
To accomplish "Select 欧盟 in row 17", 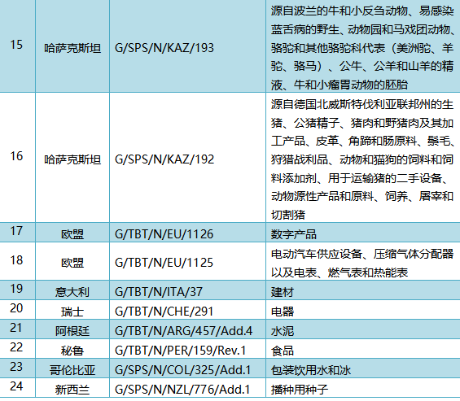I will [72, 234].
